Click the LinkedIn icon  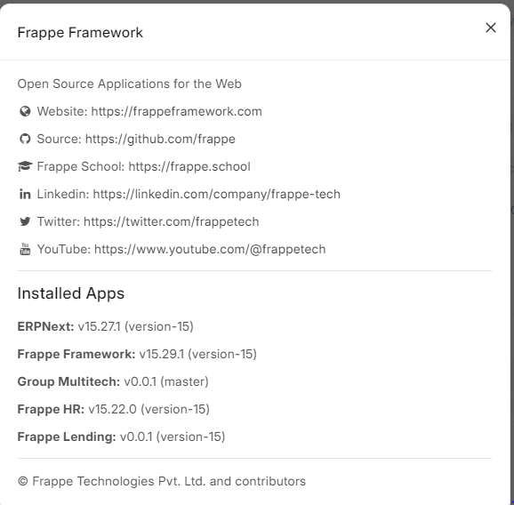click(25, 194)
